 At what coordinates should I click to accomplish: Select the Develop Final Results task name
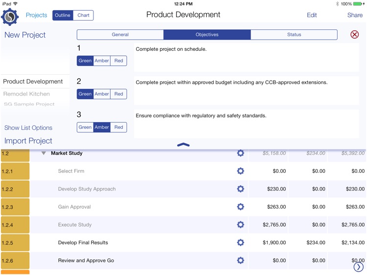(83, 243)
